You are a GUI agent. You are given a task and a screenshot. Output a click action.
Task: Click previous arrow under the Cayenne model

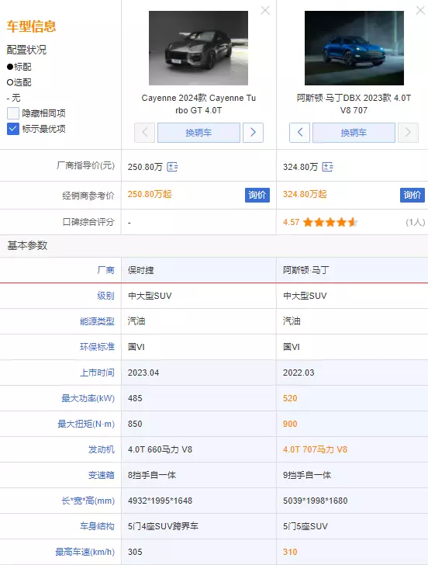click(145, 133)
